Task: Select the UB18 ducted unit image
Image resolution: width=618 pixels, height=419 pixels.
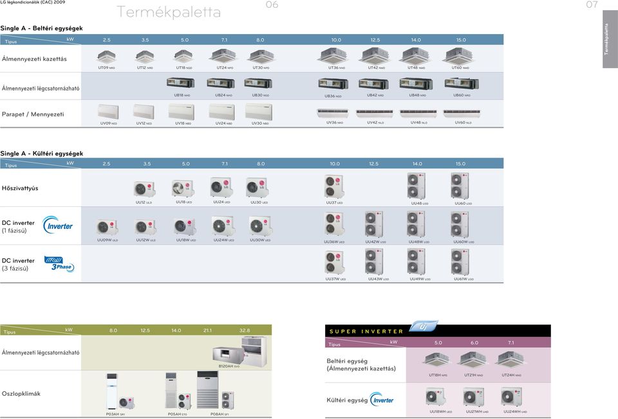Action: click(180, 83)
